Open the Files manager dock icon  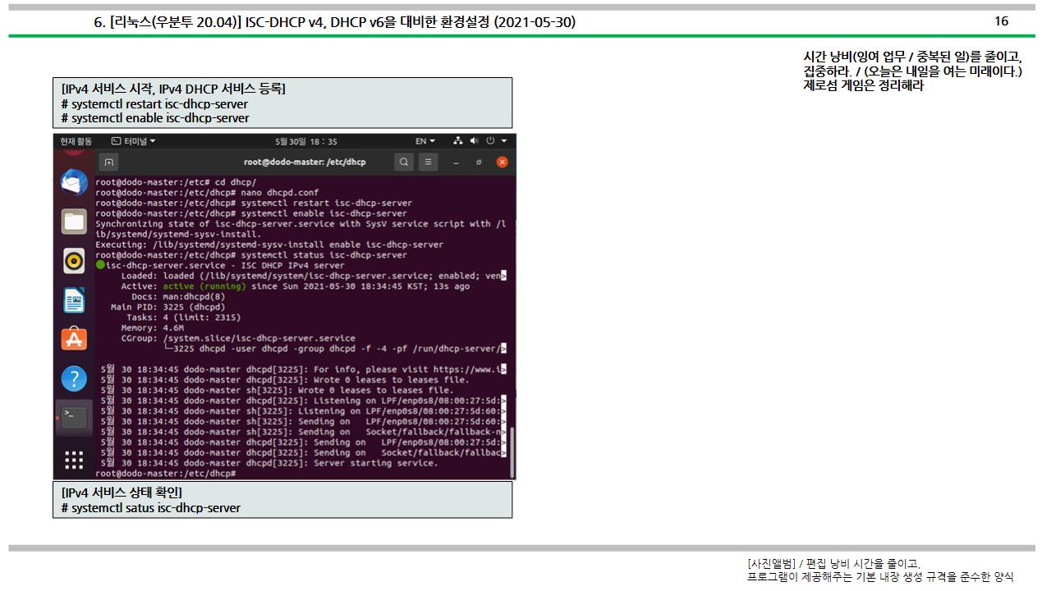pos(74,222)
